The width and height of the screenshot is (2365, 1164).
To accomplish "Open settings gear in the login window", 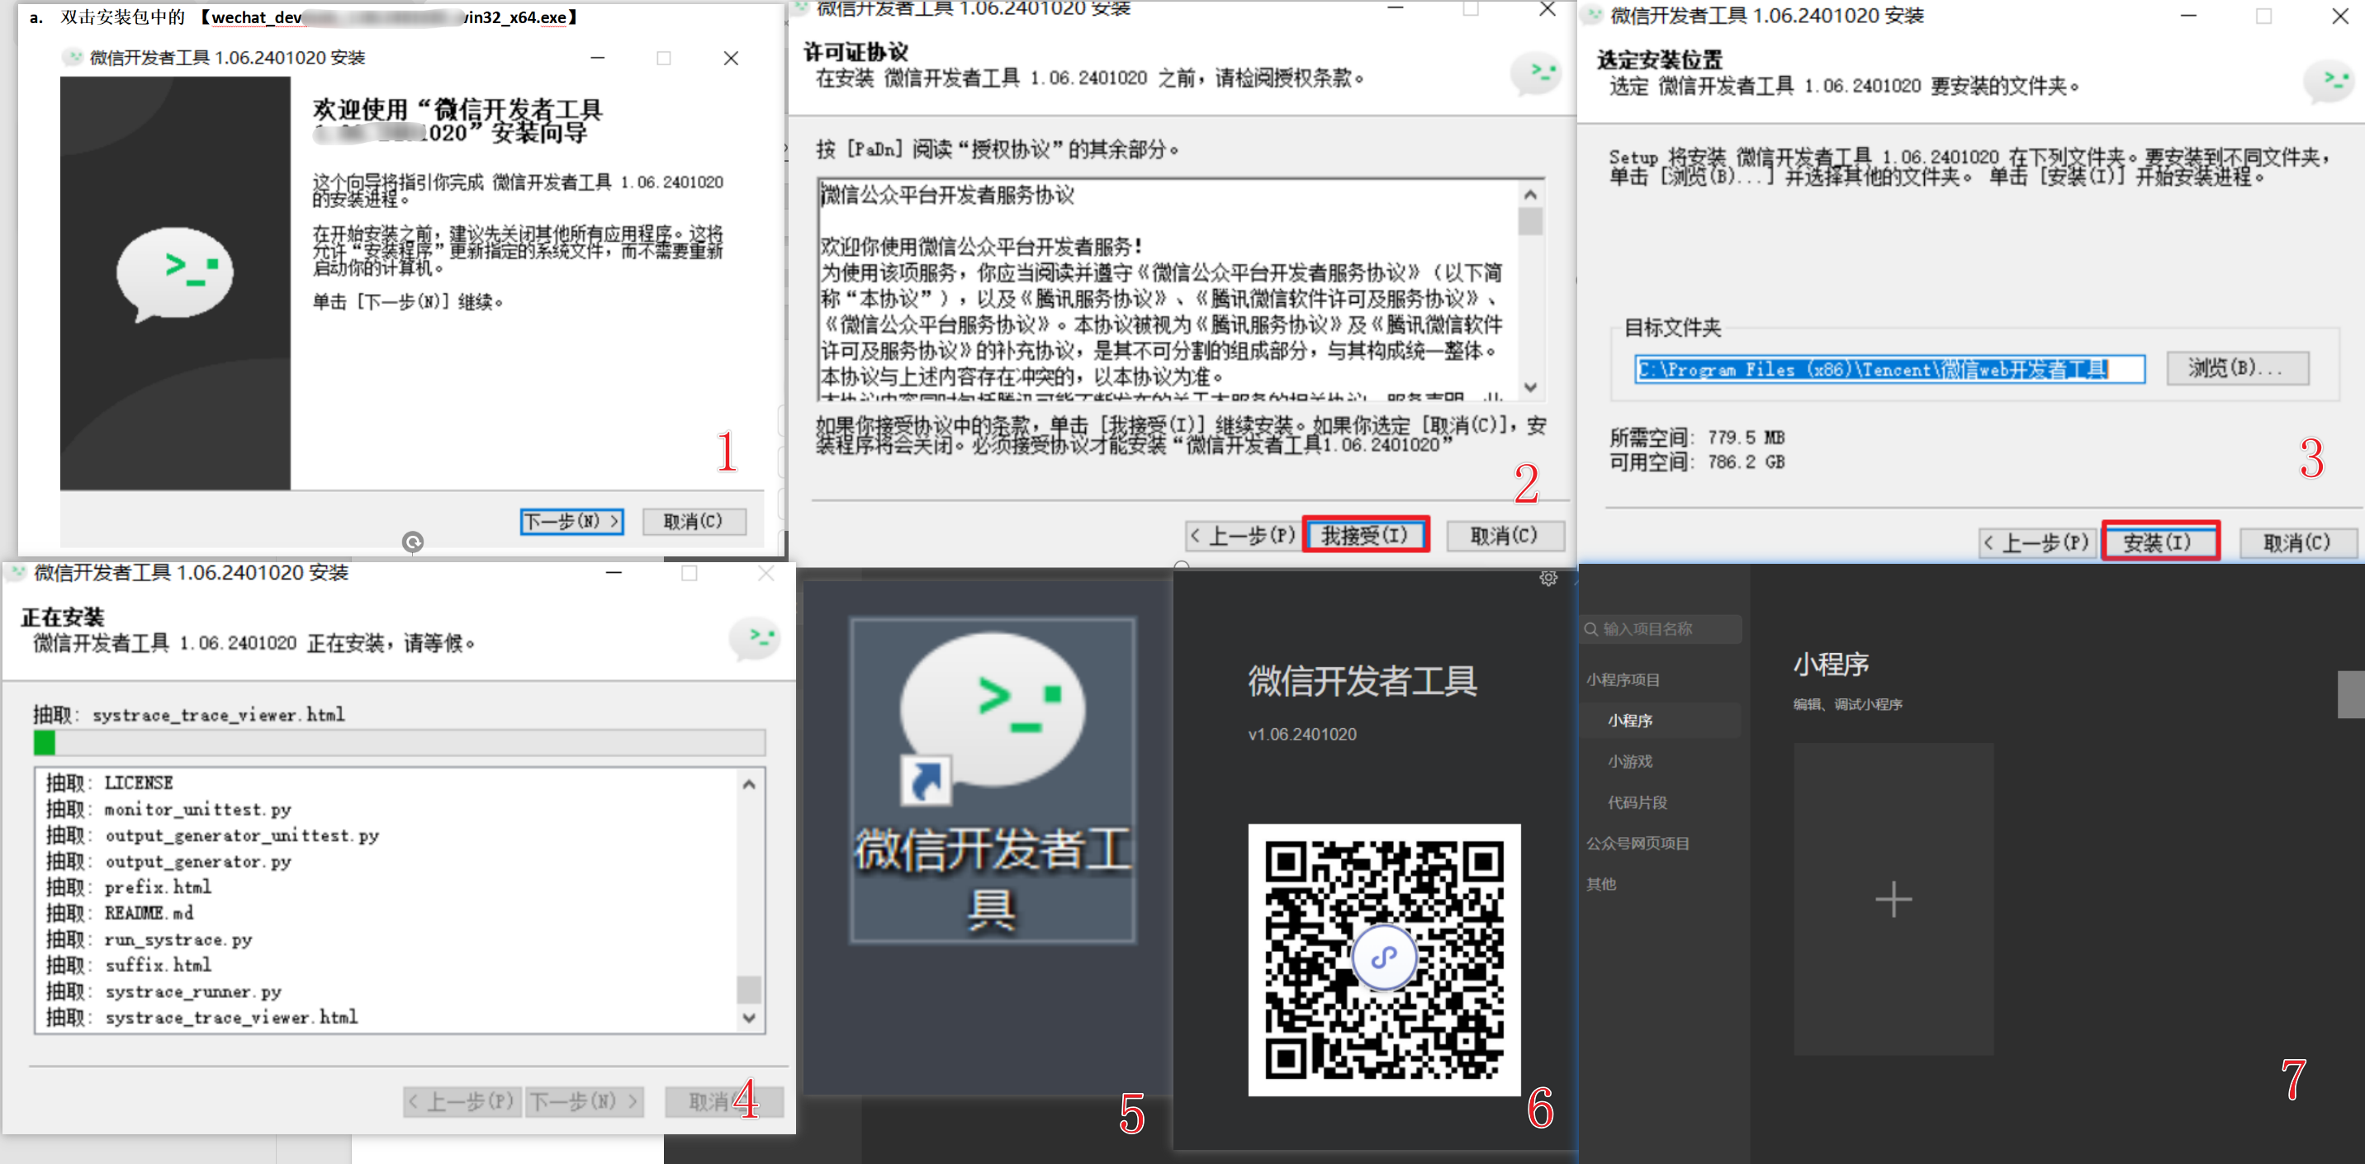I will [x=1547, y=577].
